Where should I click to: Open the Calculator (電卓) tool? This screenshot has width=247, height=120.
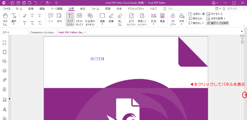(x=162, y=18)
